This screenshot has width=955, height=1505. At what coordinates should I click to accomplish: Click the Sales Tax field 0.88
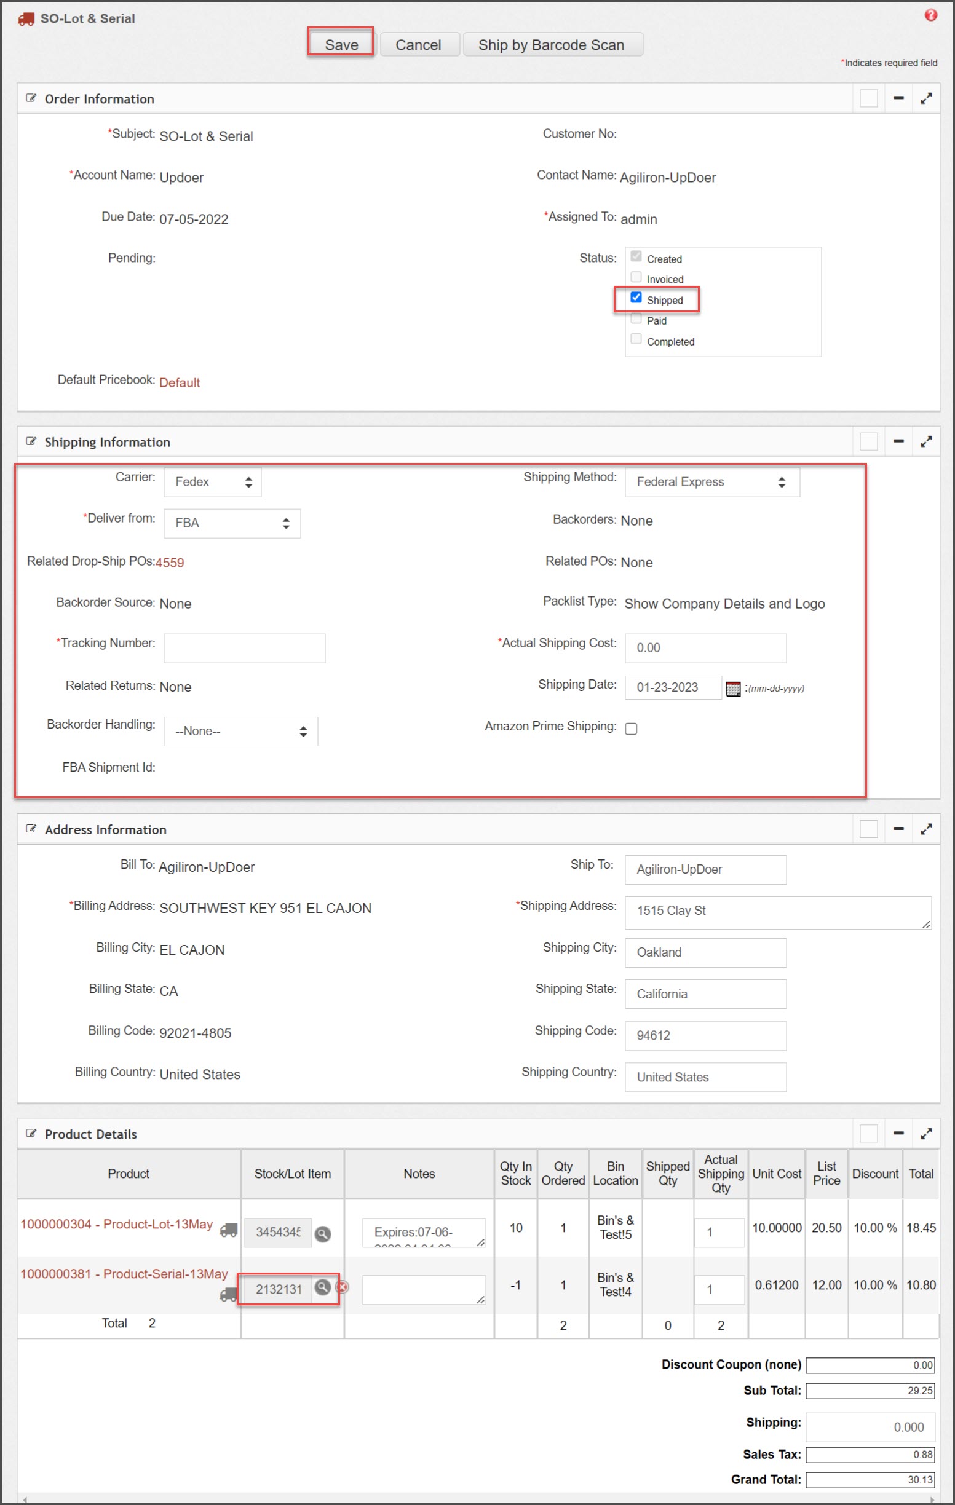coord(870,1455)
